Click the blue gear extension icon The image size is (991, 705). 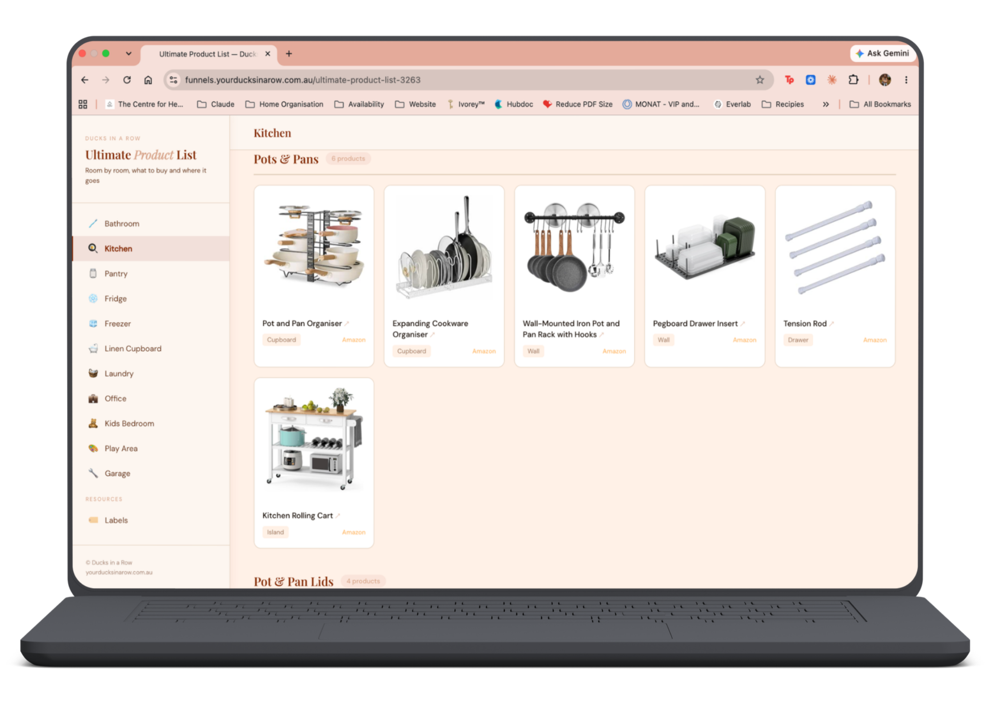click(x=811, y=80)
